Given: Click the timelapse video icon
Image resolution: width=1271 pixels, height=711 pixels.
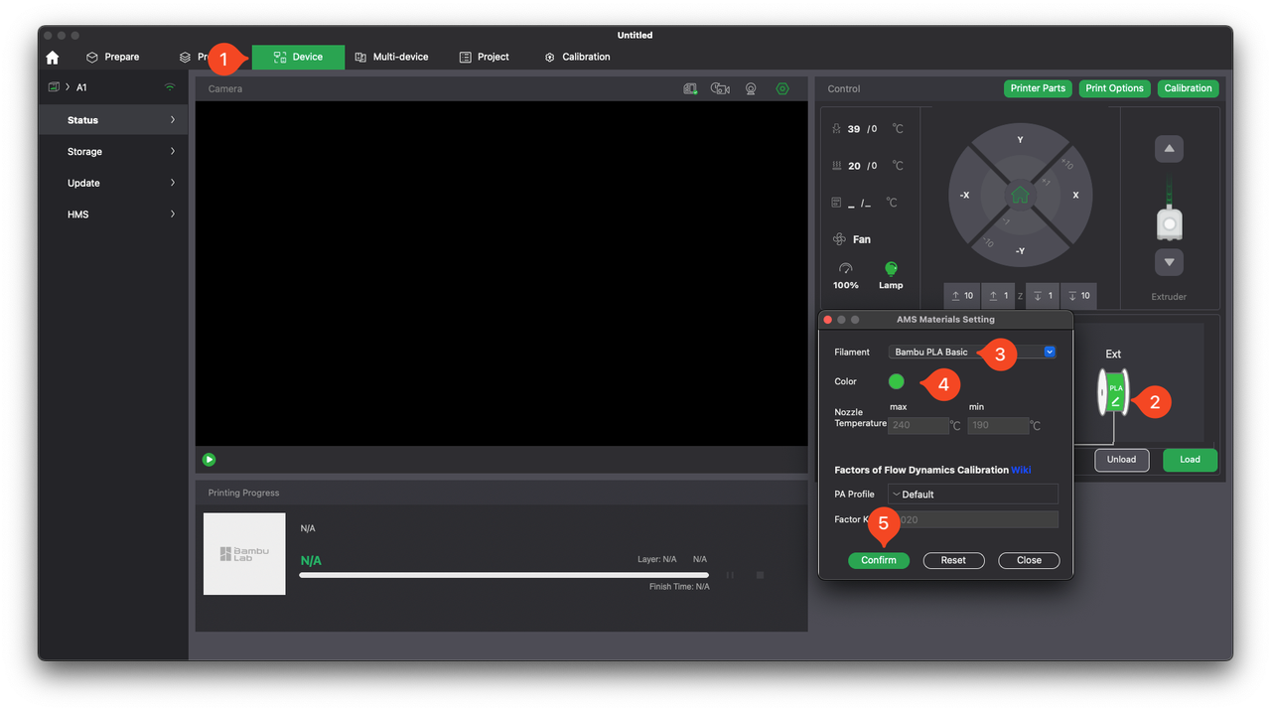Looking at the screenshot, I should pyautogui.click(x=721, y=89).
